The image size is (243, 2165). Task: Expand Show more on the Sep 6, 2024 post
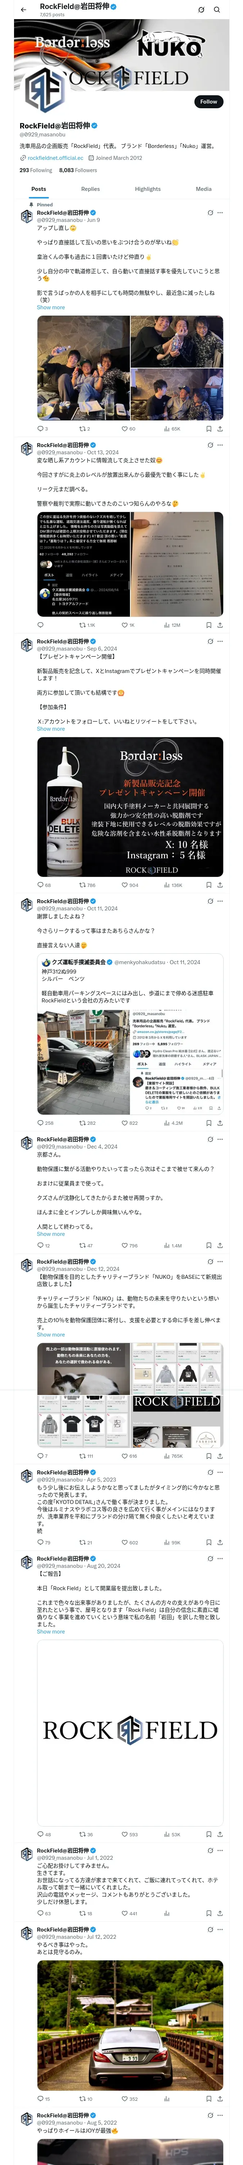click(x=50, y=729)
